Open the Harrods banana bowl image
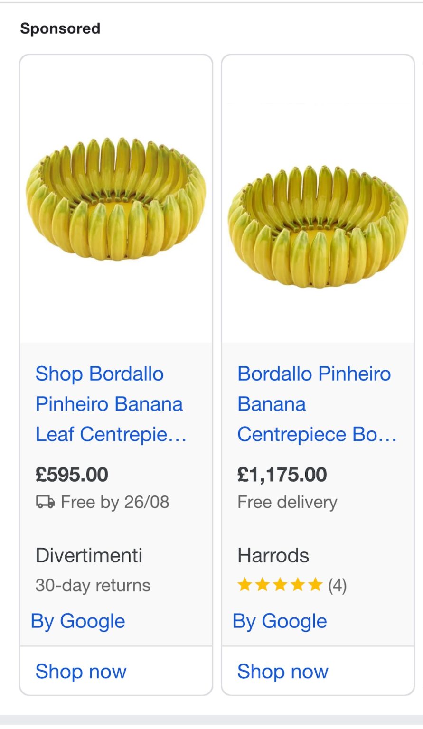 [318, 226]
